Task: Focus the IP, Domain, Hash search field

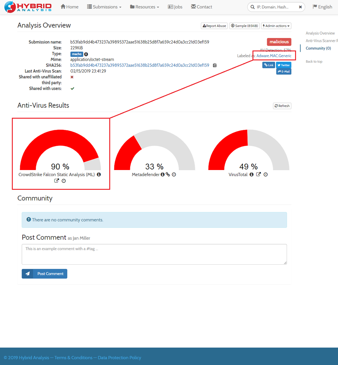Action: tap(276, 7)
